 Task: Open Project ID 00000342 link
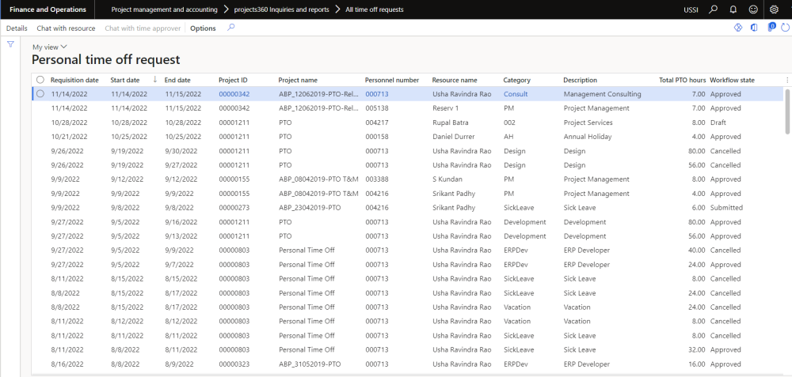point(234,94)
